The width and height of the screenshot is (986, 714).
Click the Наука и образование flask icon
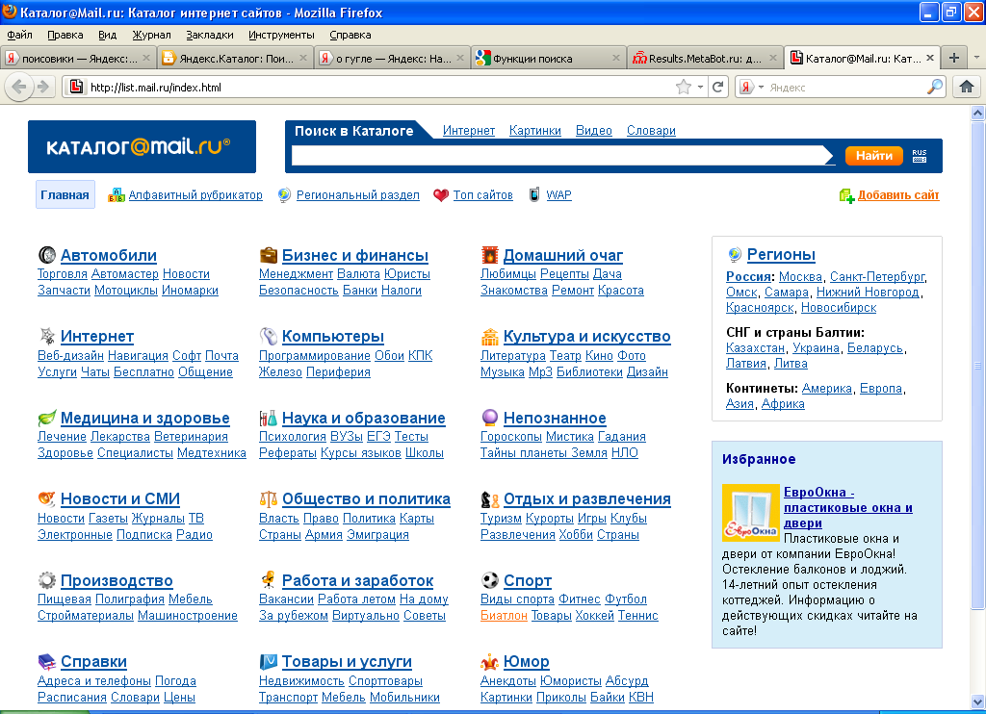coord(269,418)
